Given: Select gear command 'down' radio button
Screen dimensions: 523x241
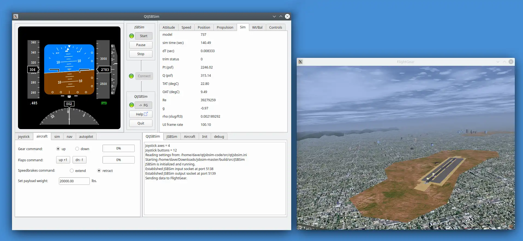Looking at the screenshot, I should pyautogui.click(x=77, y=149).
